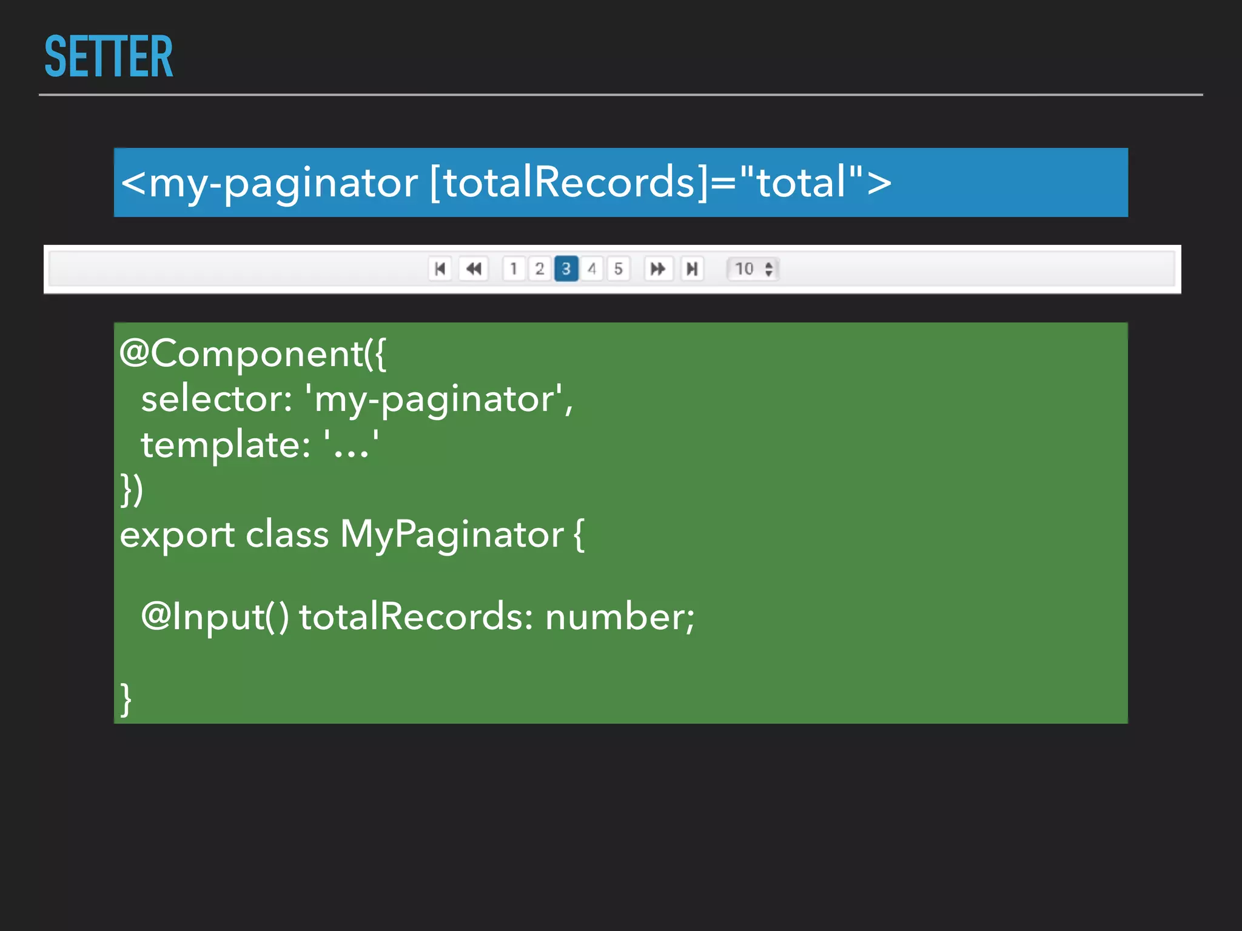
Task: Select page 4 in paginator
Action: tap(592, 269)
